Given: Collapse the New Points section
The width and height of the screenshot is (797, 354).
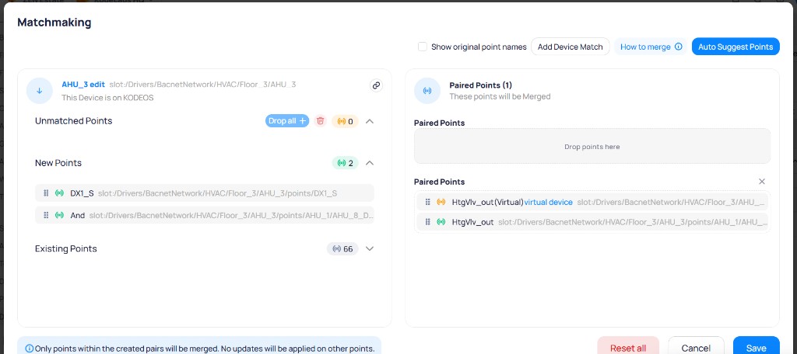Looking at the screenshot, I should pyautogui.click(x=370, y=163).
